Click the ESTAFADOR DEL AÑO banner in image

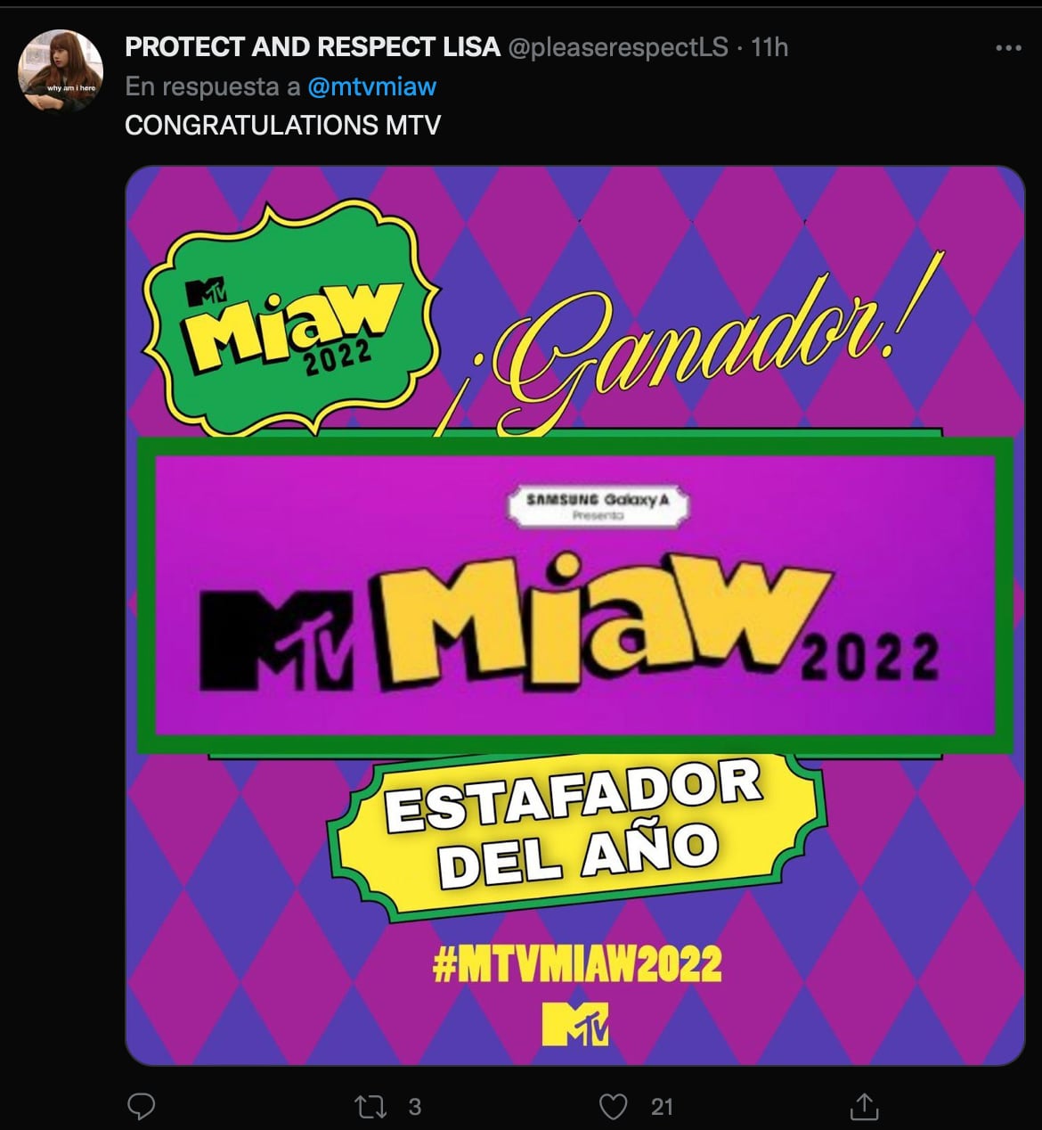tap(576, 831)
